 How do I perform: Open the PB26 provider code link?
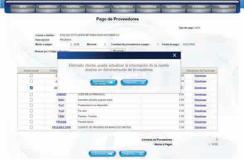(61, 116)
